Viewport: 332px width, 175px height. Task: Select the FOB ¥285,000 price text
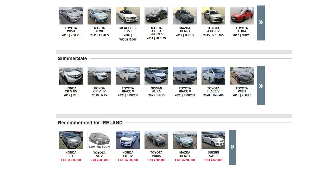156,160
